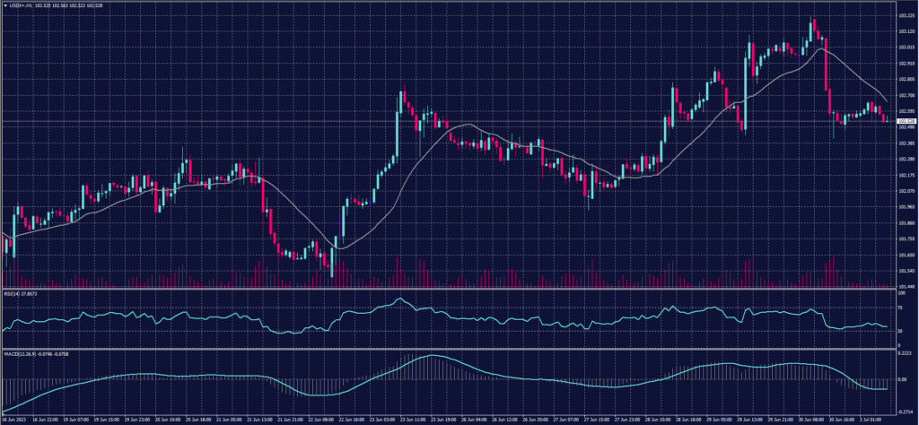Click the 103.225 price axis label

click(x=906, y=15)
